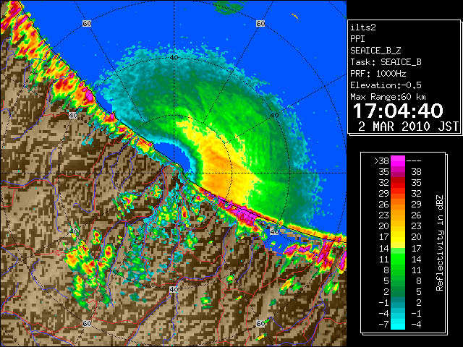
Task: Click the 40 km label on the blue inlet
Action: point(274,231)
